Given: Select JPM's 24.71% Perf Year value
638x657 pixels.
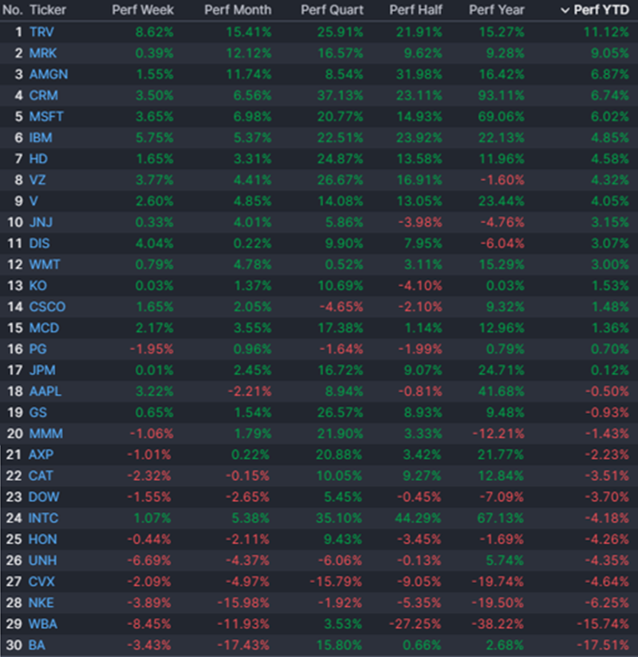Looking at the screenshot, I should 501,370.
